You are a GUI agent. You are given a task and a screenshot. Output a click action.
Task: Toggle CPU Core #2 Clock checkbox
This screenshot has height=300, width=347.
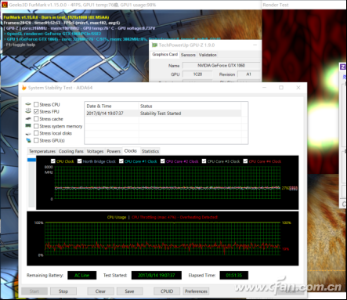point(163,161)
